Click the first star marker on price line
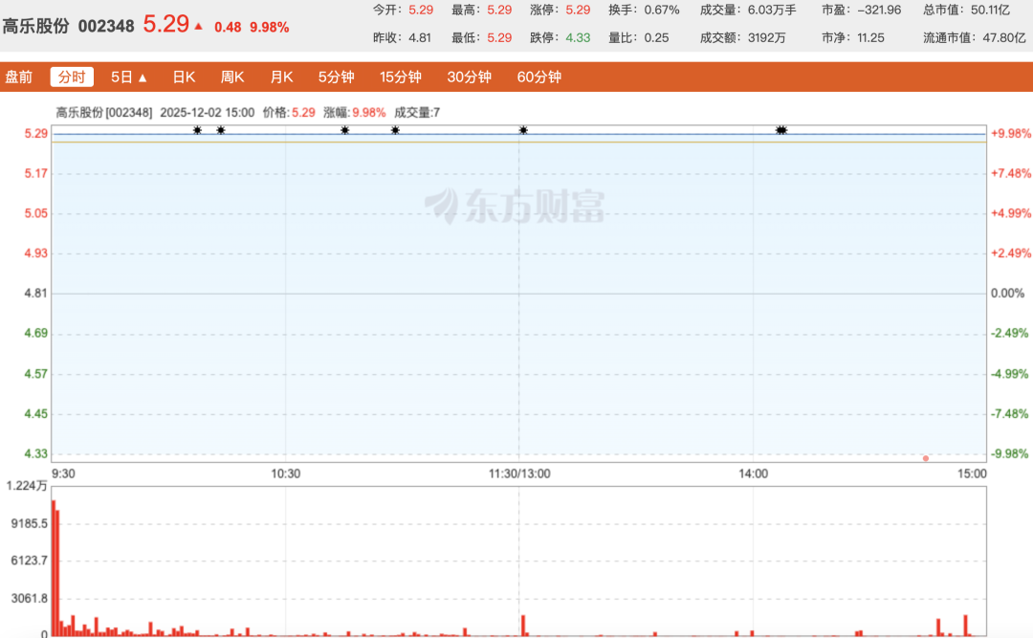 coord(197,130)
